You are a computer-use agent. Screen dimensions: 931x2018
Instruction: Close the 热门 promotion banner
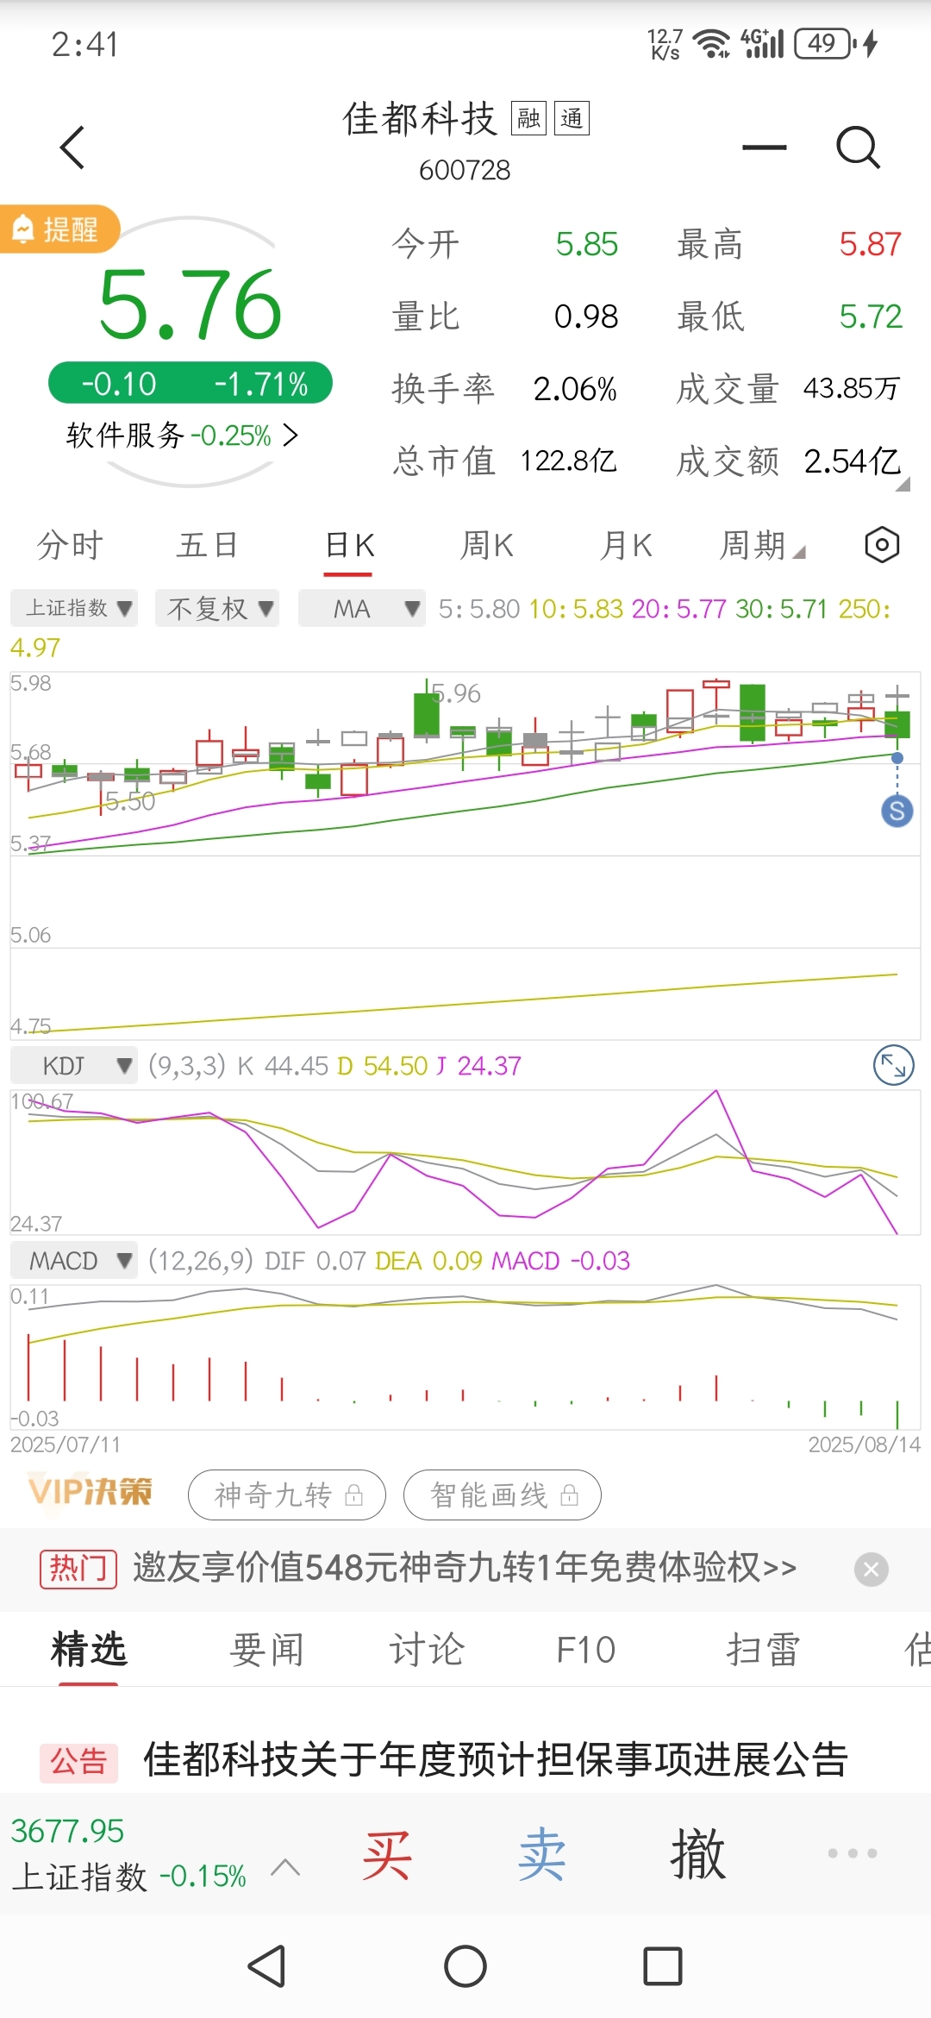[872, 1570]
